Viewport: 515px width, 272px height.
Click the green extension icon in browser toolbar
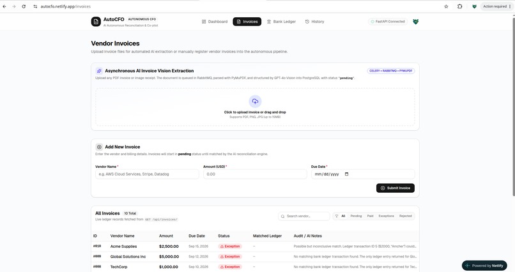[x=474, y=6]
